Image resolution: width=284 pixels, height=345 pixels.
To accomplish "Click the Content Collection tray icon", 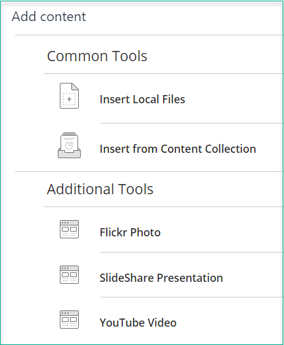I will (69, 145).
